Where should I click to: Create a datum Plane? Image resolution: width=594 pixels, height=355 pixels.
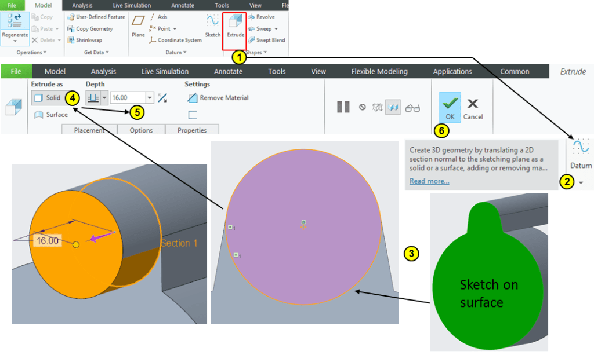[x=138, y=26]
